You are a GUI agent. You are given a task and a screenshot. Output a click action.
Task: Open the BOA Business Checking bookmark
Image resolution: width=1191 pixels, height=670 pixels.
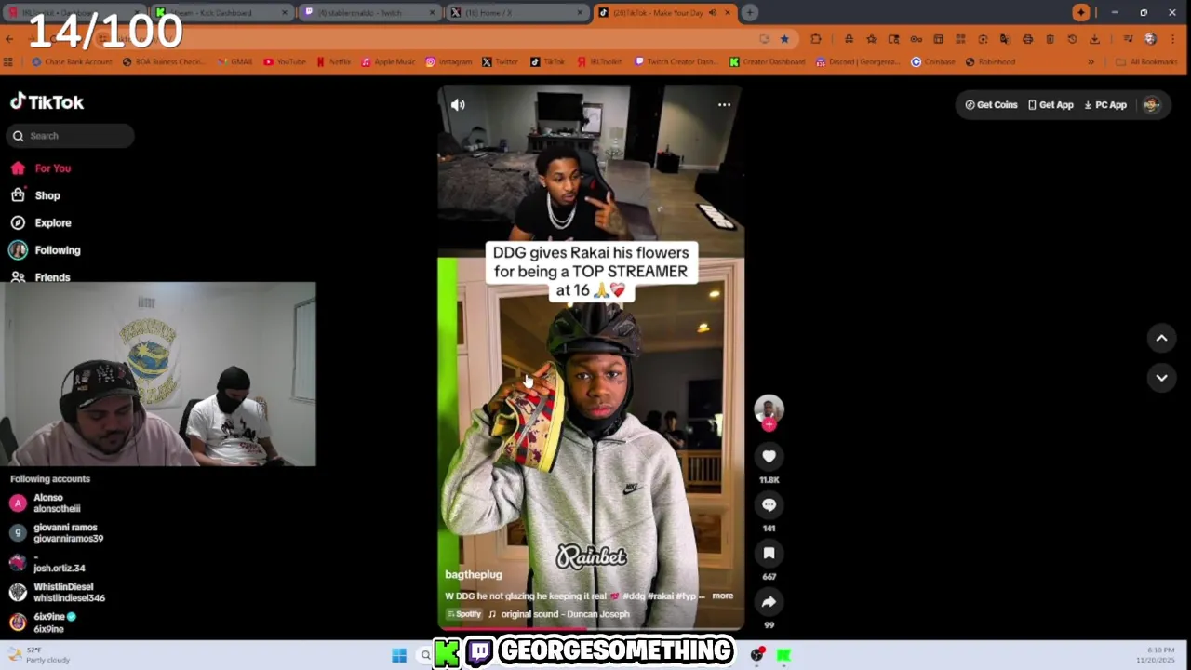click(x=163, y=62)
